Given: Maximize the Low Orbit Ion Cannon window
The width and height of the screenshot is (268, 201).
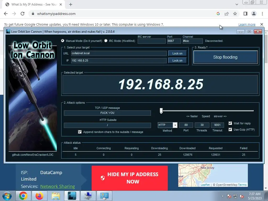Looking at the screenshot, I should 249,32.
